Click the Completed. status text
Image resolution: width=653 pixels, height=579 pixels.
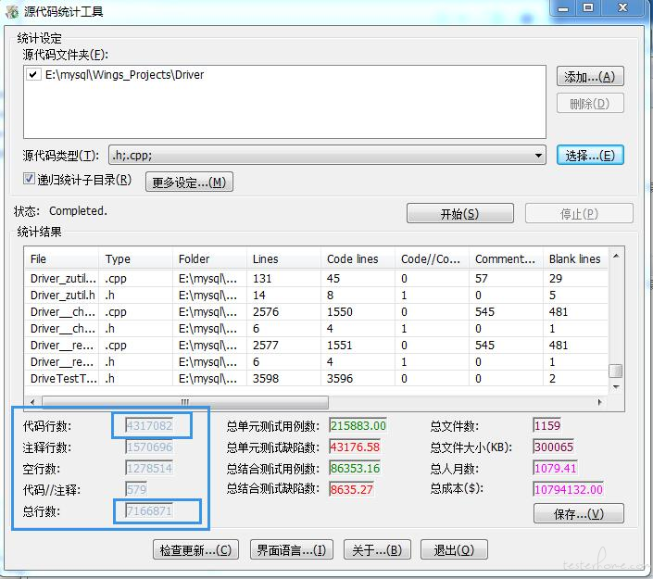[79, 211]
